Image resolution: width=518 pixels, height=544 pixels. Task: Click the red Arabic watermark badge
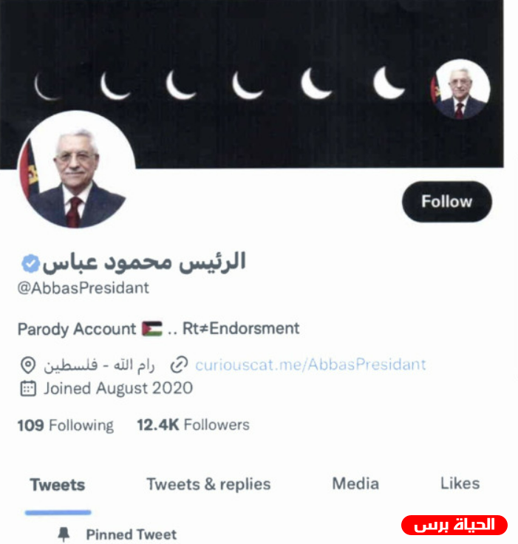pyautogui.click(x=454, y=525)
